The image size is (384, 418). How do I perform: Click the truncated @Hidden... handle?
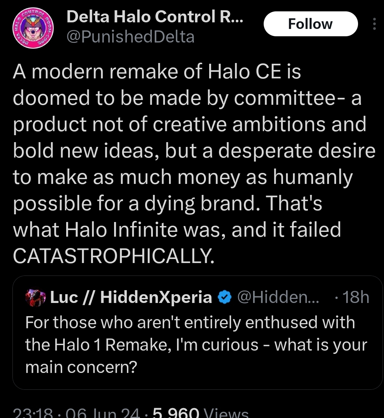278,297
